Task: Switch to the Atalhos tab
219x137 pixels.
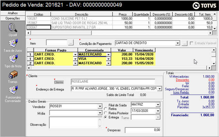Action: (13, 13)
